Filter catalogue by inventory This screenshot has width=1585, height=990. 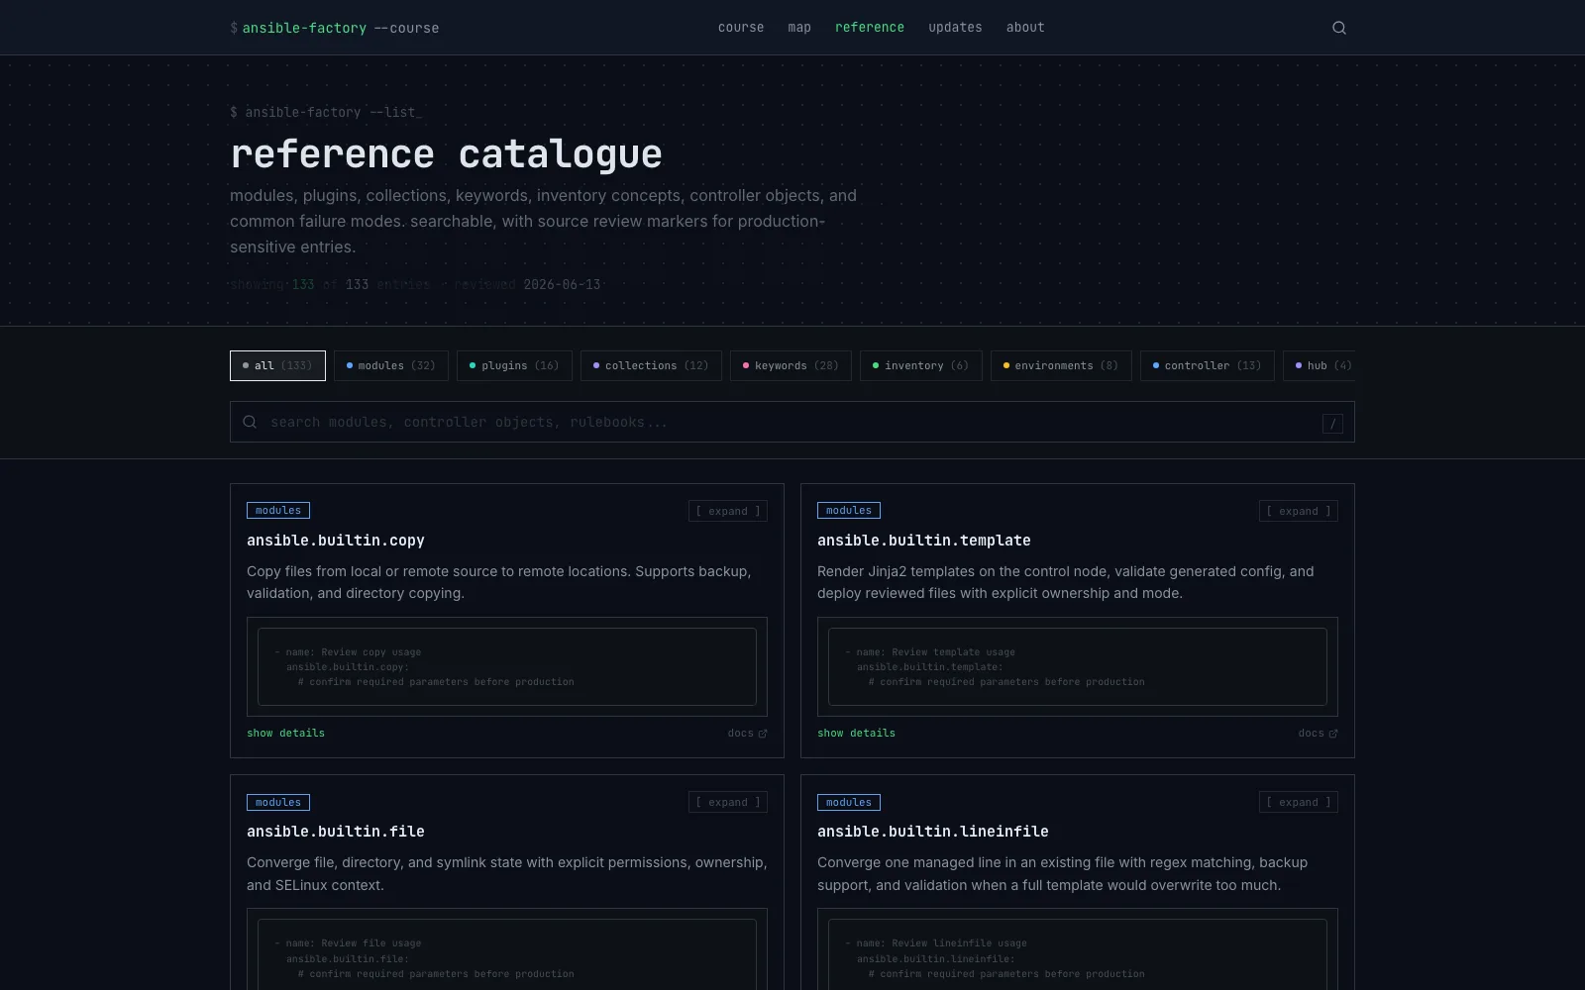[x=921, y=365]
